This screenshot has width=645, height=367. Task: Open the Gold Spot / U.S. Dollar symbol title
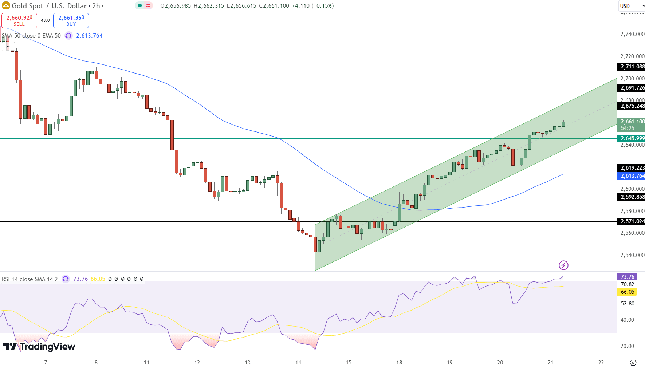coord(56,6)
